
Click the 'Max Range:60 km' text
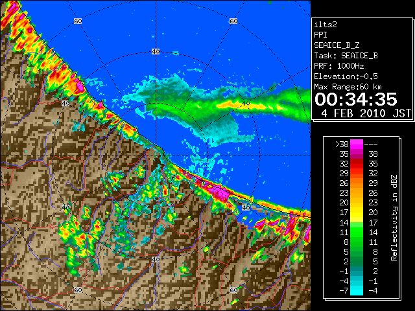point(348,87)
